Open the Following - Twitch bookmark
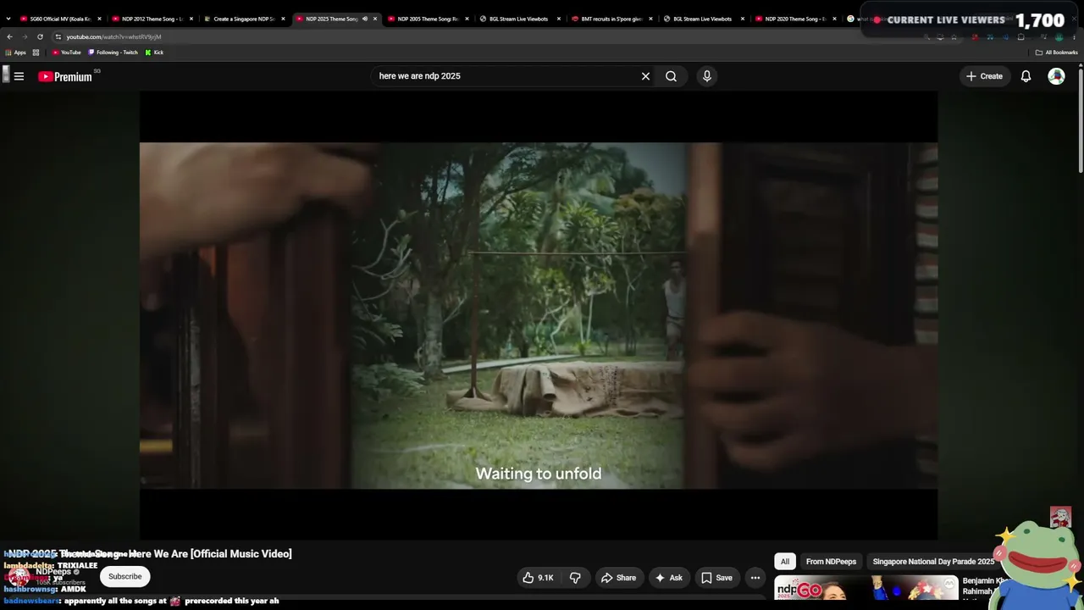1084x610 pixels. [x=113, y=53]
